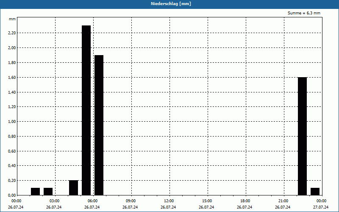Click the 2,00 y-axis value
This screenshot has height=212, width=339.
12,48
